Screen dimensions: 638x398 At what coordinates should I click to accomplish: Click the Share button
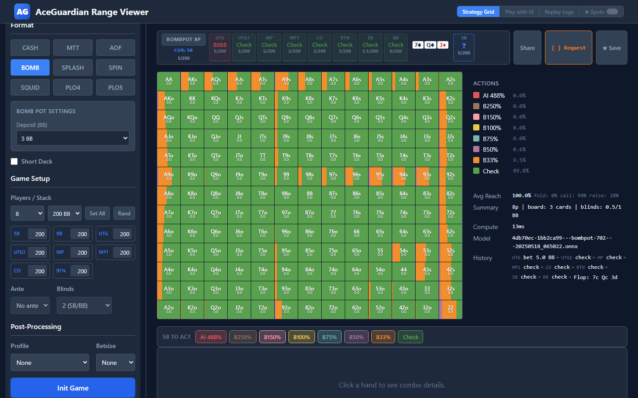pos(527,47)
